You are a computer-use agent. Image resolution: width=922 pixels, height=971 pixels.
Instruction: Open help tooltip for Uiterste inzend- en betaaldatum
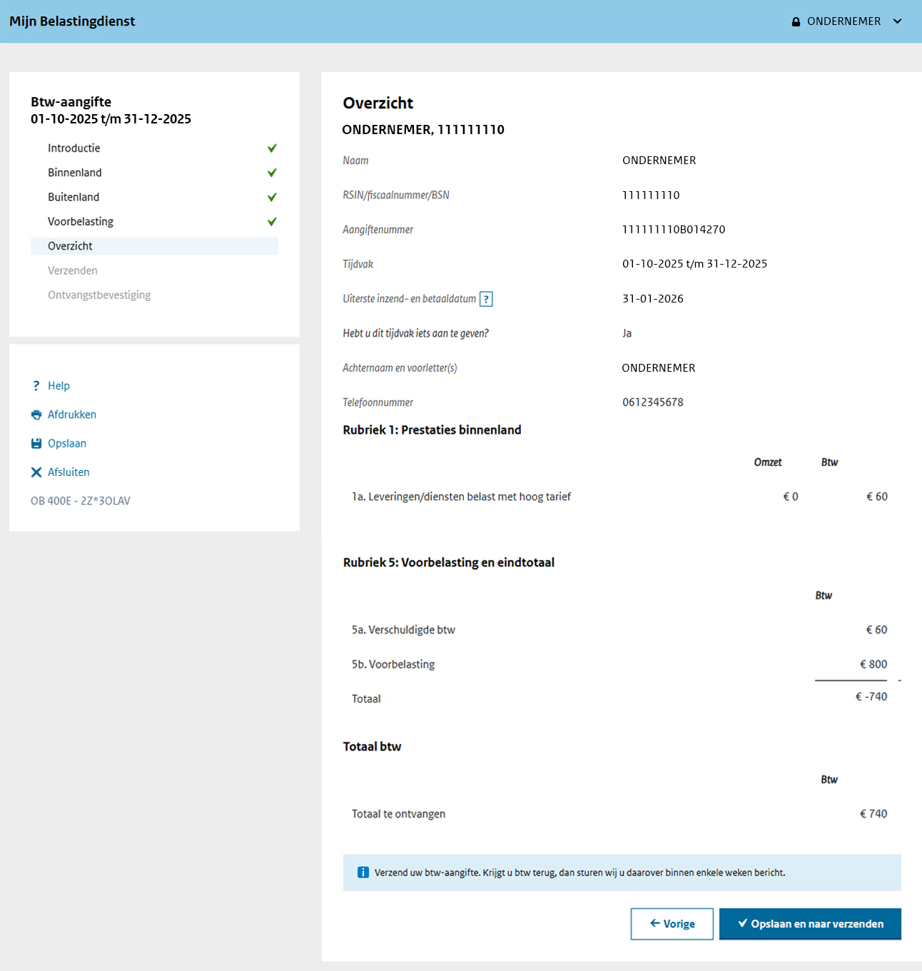[x=486, y=299]
